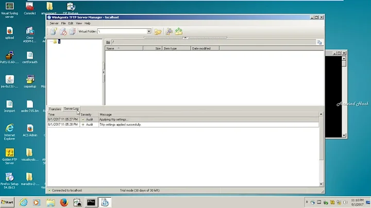Open the File menu
The image size is (371, 208).
(63, 23)
